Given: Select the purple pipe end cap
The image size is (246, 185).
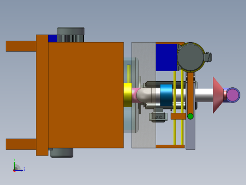Looking at the screenshot, I should point(233,95).
